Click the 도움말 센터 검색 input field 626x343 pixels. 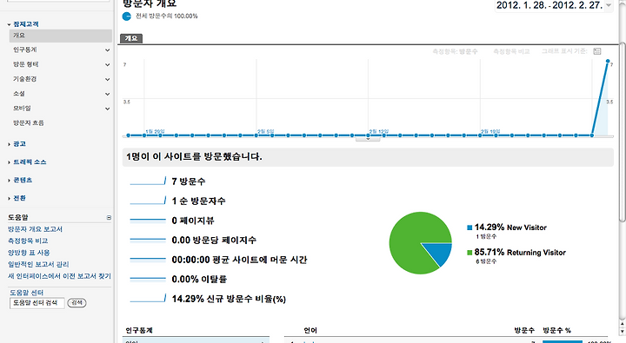point(37,303)
